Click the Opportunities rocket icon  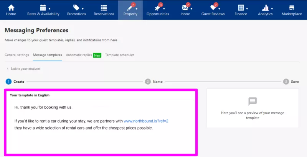157,8
